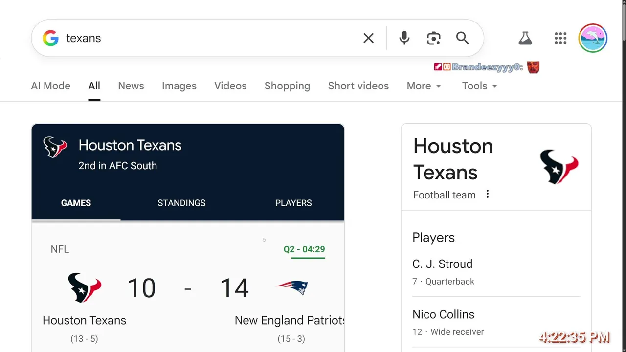Open Google Lens image search
This screenshot has height=352, width=626.
pyautogui.click(x=433, y=38)
